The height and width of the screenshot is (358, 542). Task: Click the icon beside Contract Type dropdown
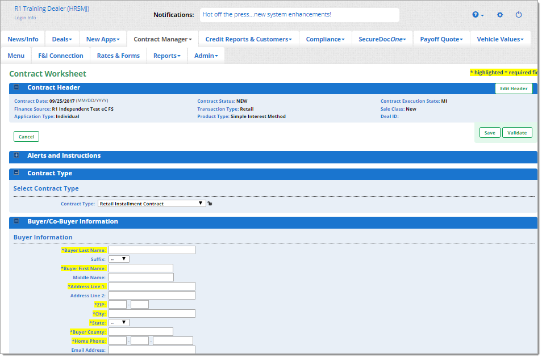coord(210,204)
